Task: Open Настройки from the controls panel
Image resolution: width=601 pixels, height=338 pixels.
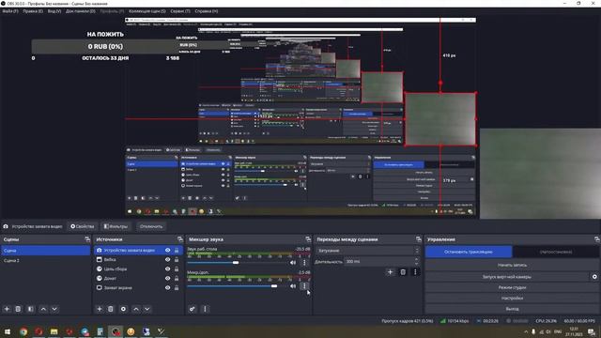Action: tap(512, 298)
